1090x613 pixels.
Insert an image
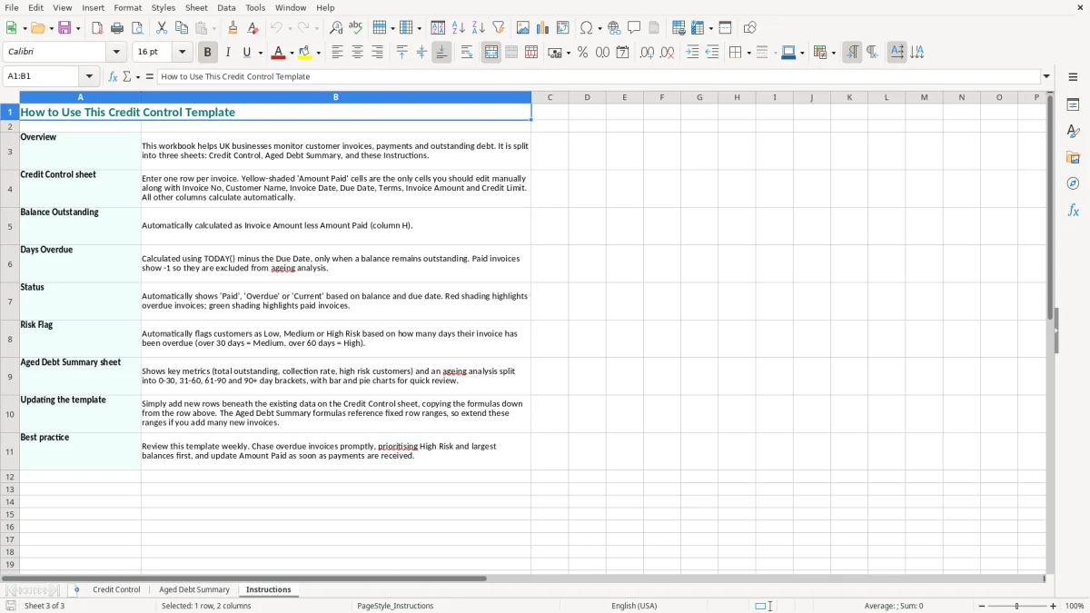pyautogui.click(x=523, y=28)
